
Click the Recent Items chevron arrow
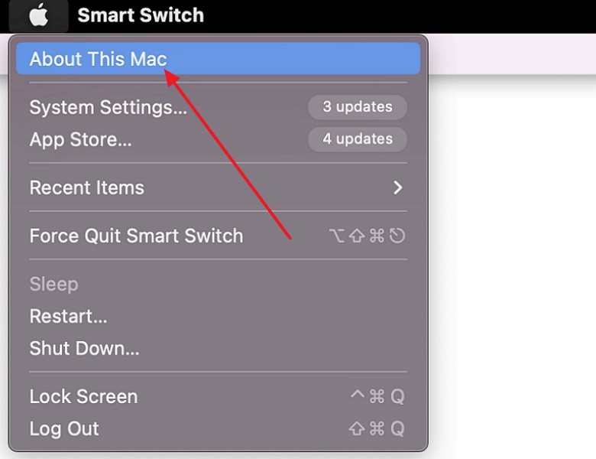point(397,187)
